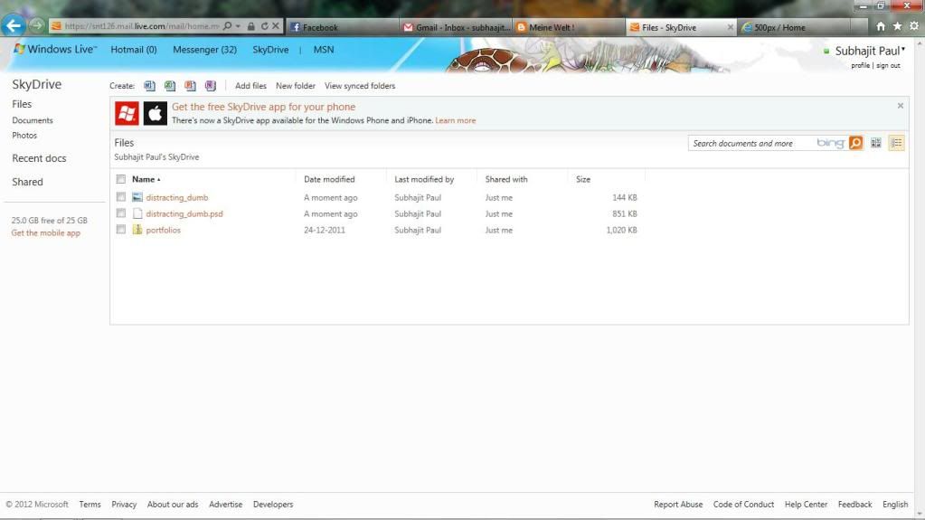Close the Files - SkyDrive tab
Viewport: 925px width, 520px height.
click(x=731, y=27)
